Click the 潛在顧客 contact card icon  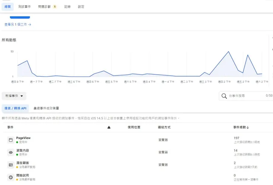(11, 165)
